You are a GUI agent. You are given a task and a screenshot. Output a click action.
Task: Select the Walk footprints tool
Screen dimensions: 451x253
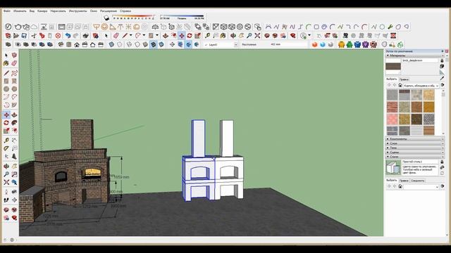pyautogui.click(x=6, y=200)
